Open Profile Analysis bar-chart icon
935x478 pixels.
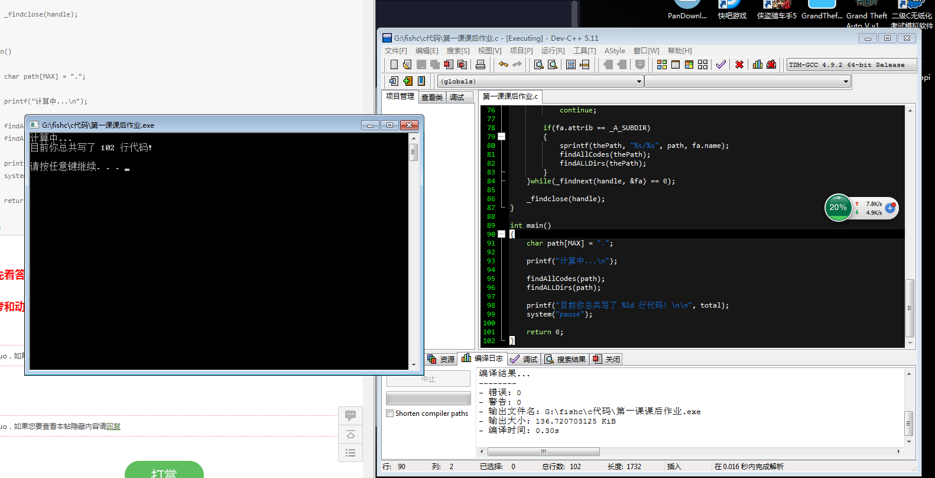click(758, 64)
